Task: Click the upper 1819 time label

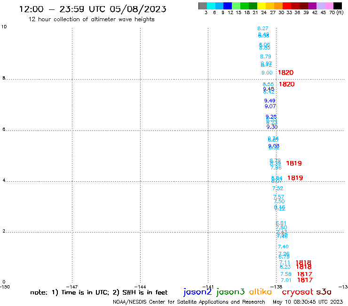Action: (294, 163)
